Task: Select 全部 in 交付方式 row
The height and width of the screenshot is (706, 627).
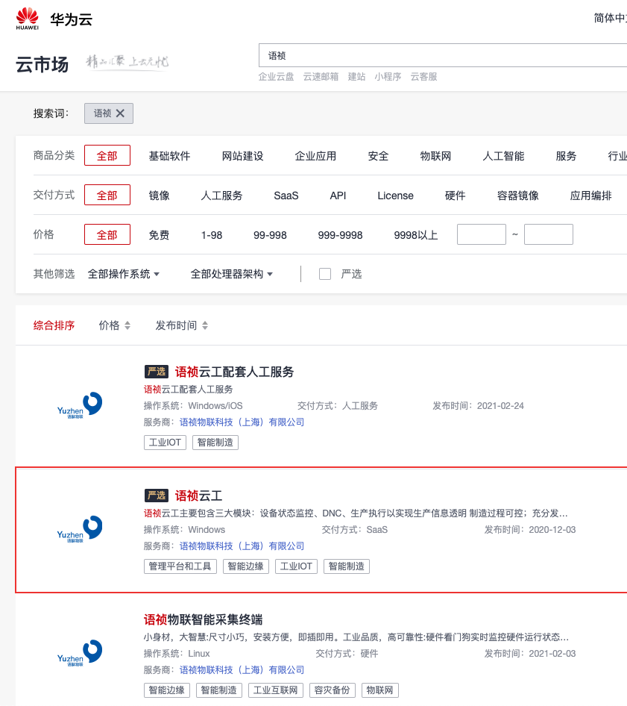Action: click(107, 195)
